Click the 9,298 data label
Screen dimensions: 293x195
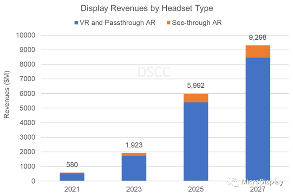258,38
